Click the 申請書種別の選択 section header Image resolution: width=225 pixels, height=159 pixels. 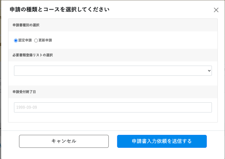point(26,25)
